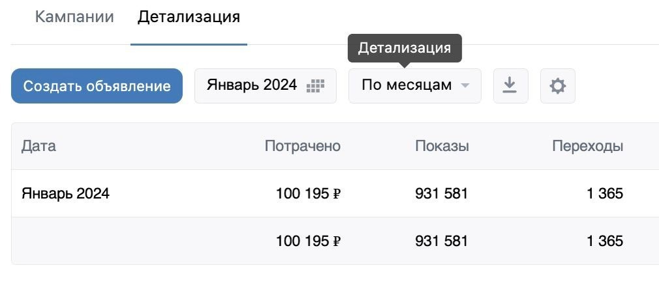Click the 100 195 ₽ value in Январь row
This screenshot has width=659, height=302.
click(308, 194)
